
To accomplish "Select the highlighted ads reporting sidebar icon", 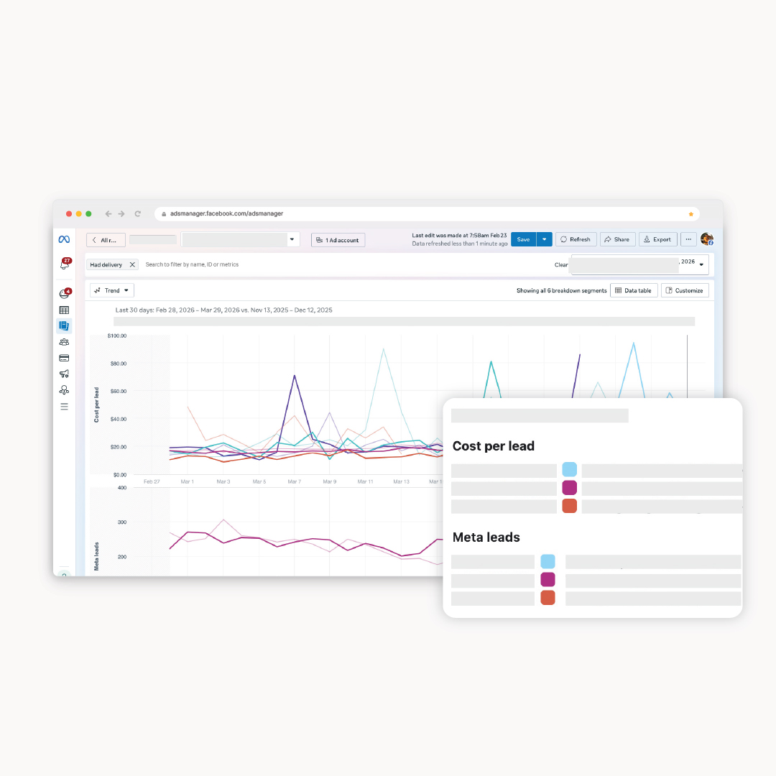I will tap(64, 325).
